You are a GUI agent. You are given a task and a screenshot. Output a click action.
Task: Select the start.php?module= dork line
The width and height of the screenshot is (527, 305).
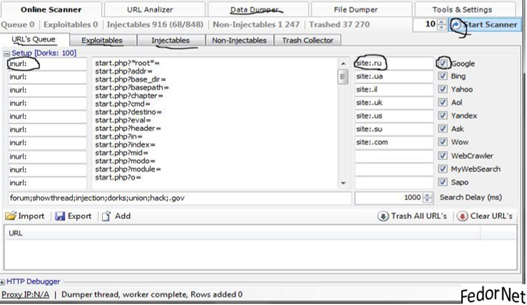point(128,169)
